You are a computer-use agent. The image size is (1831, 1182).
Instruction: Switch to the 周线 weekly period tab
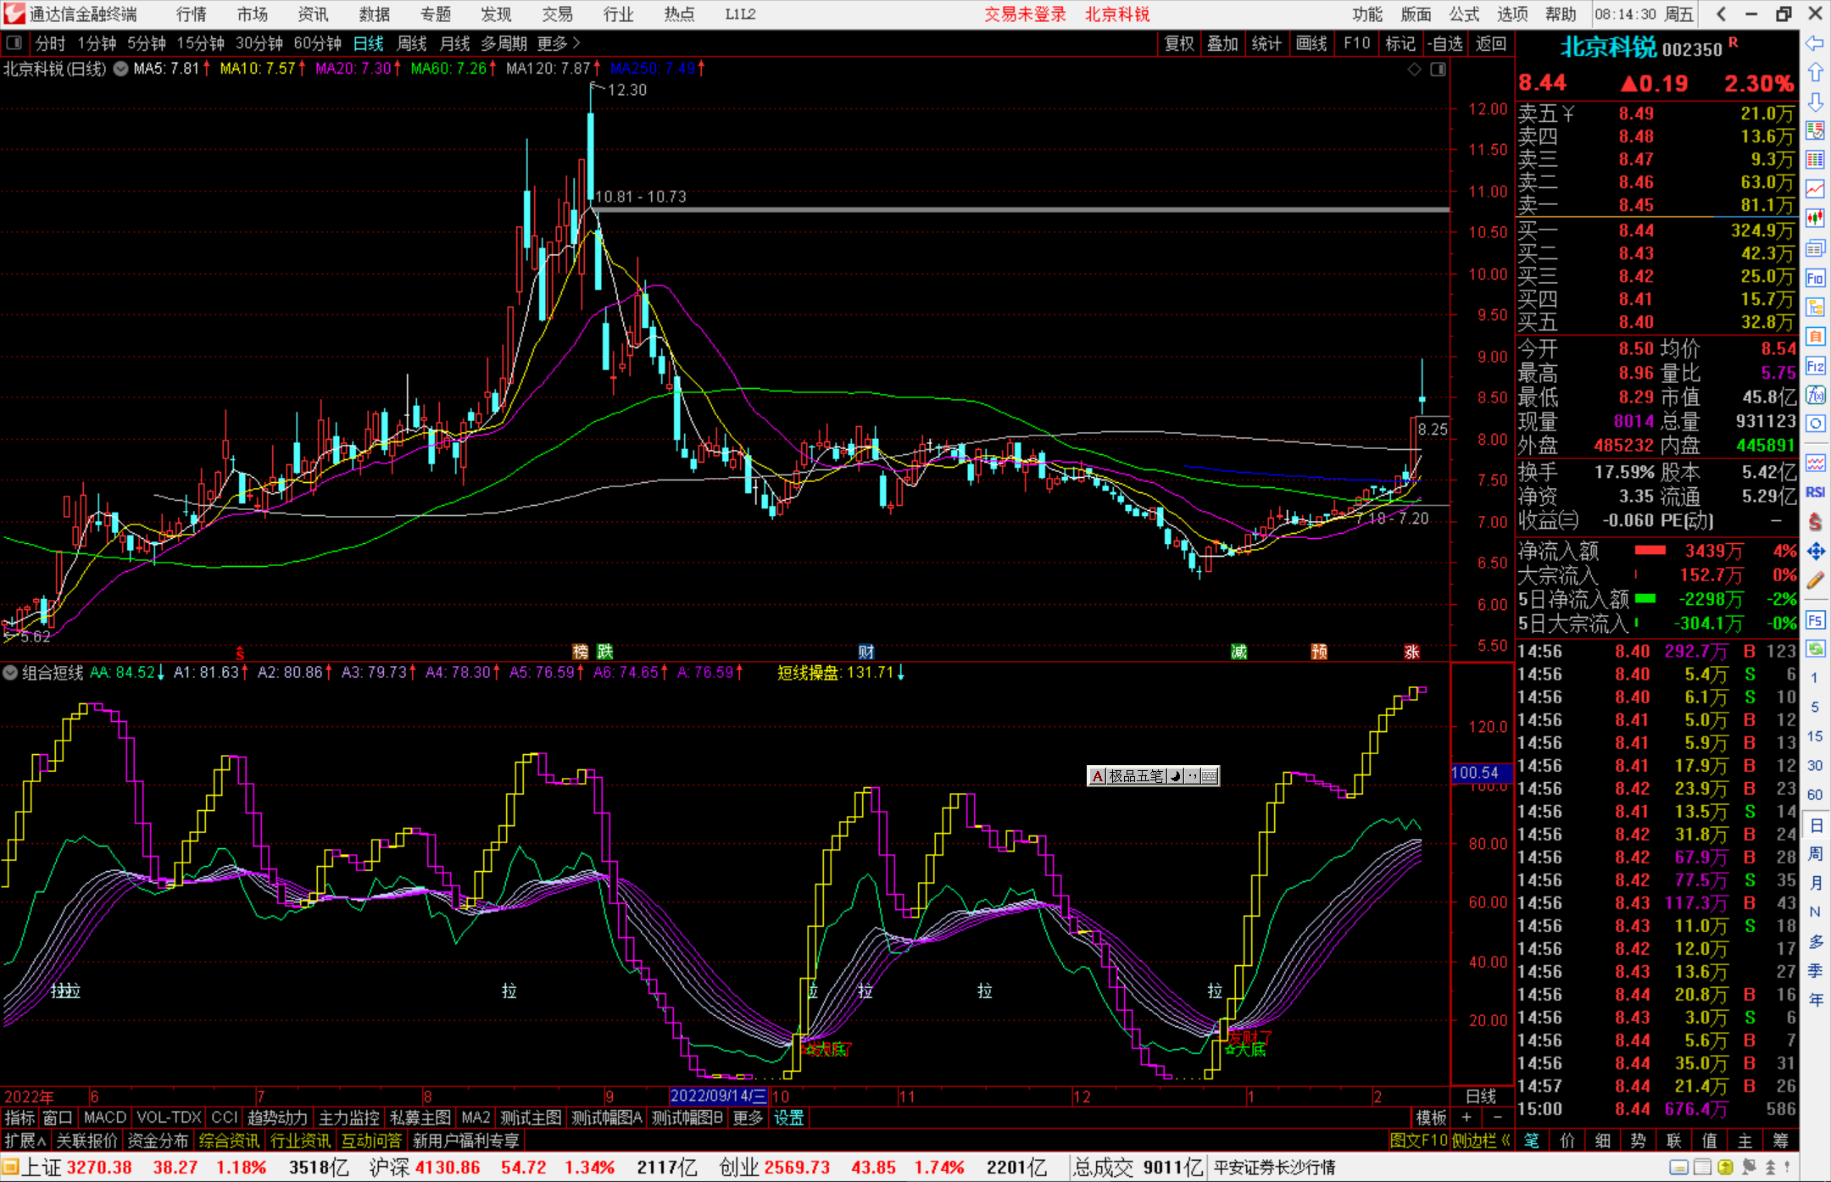(412, 43)
